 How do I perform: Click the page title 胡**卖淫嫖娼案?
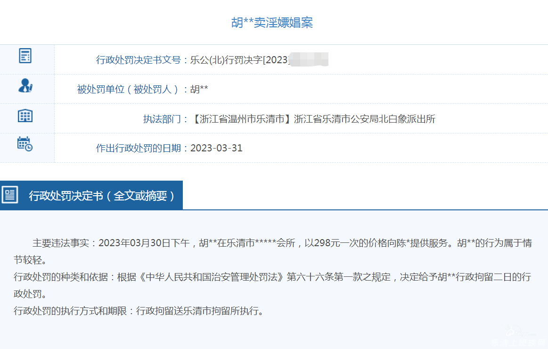click(272, 23)
